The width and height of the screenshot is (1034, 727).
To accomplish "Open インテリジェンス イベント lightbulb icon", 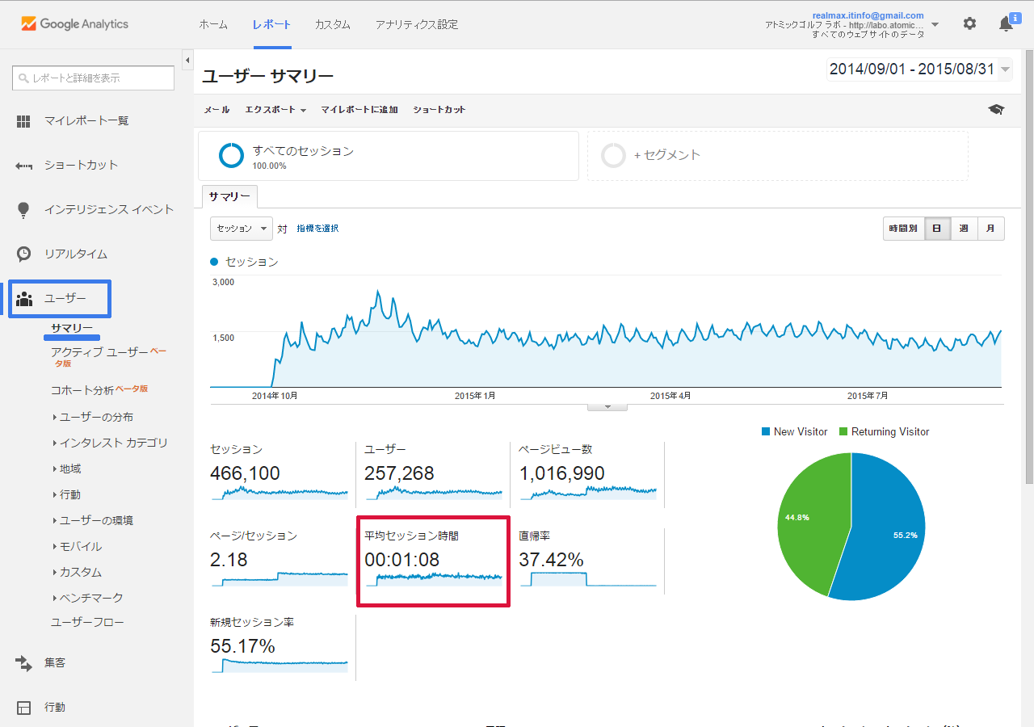I will tap(24, 210).
